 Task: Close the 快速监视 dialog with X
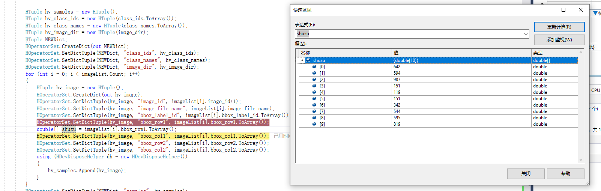pyautogui.click(x=581, y=10)
